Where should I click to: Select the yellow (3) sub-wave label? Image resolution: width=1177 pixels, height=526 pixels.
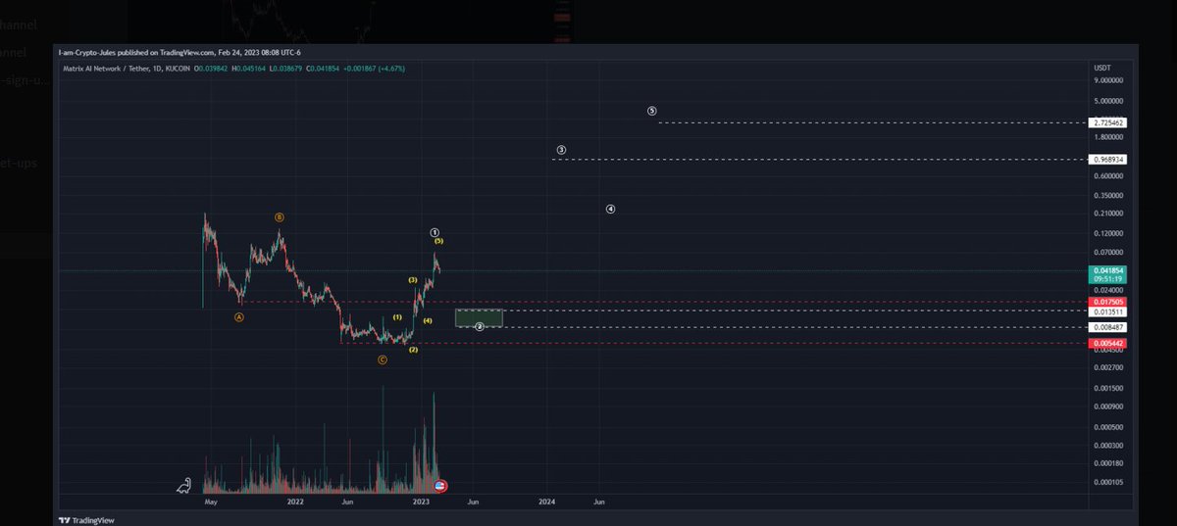(413, 280)
